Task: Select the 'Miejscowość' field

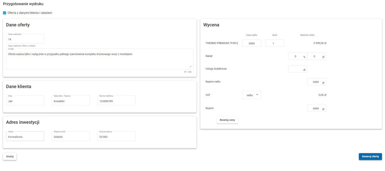Action: [x=70, y=136]
